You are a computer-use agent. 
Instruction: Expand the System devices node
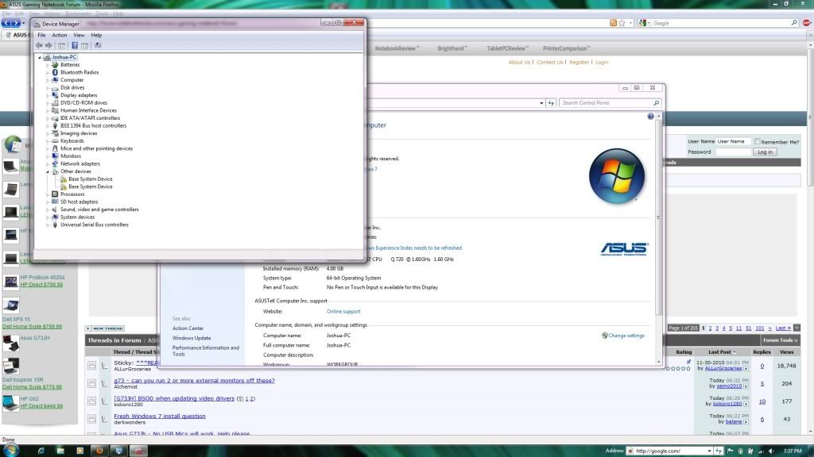tap(48, 217)
